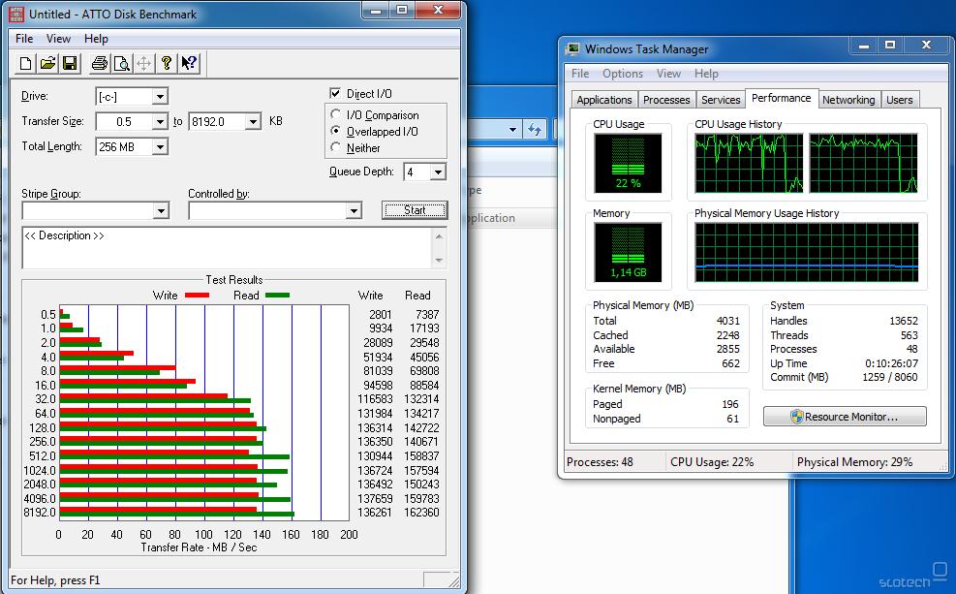This screenshot has width=956, height=594.
Task: Click the Windows Task Manager title bar icon
Action: click(x=572, y=49)
